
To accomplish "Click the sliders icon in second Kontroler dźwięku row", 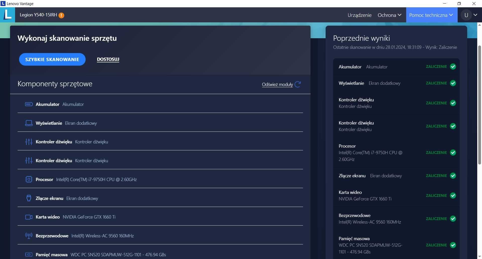I will (x=29, y=160).
